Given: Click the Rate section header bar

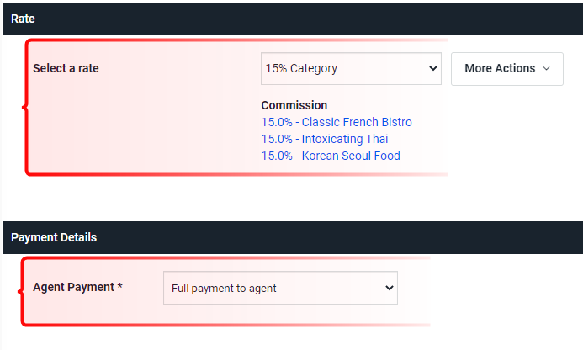Looking at the screenshot, I should point(293,19).
